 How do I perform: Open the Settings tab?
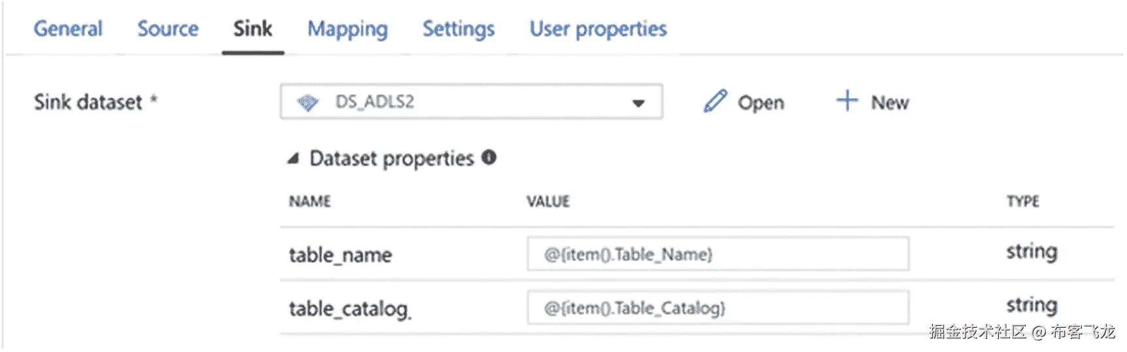pyautogui.click(x=459, y=29)
